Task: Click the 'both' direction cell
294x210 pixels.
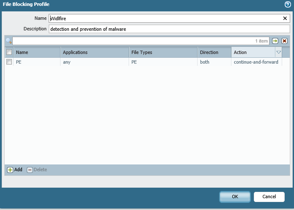Action: tap(214, 62)
